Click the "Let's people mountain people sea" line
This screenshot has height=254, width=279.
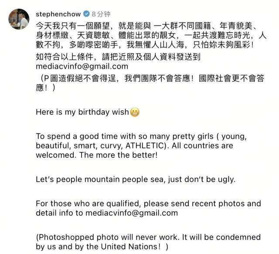136,179
